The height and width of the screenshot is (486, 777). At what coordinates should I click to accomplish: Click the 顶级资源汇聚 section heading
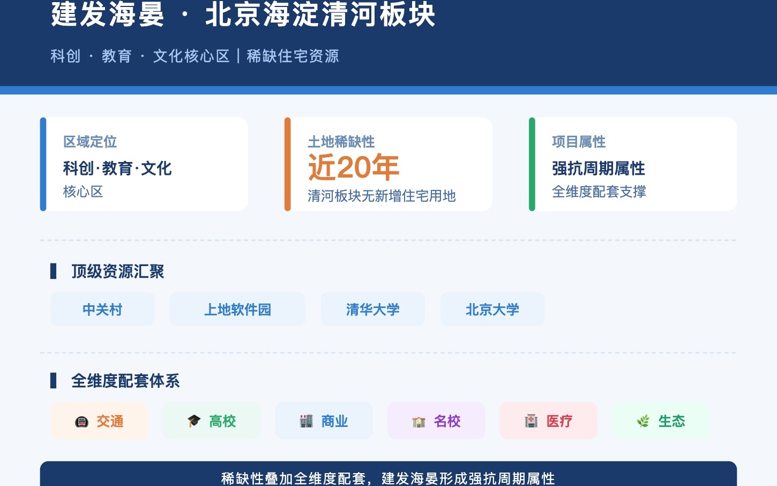click(118, 271)
